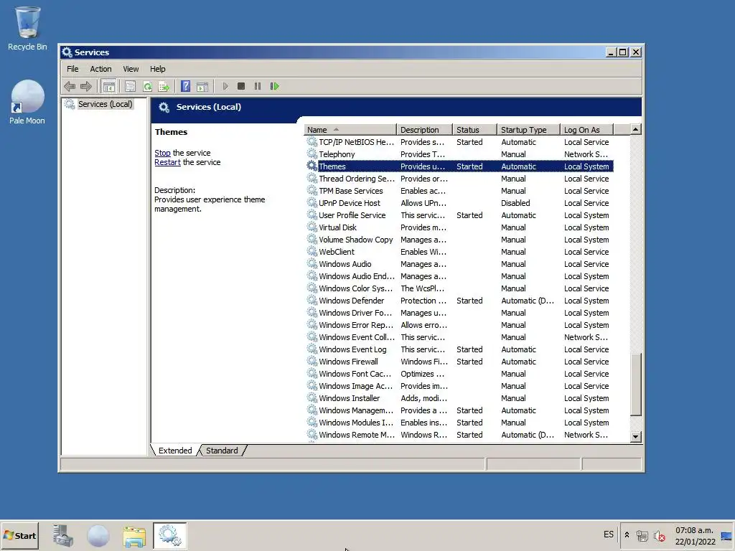Switch to the Standard tab
The height and width of the screenshot is (551, 735).
(x=223, y=451)
